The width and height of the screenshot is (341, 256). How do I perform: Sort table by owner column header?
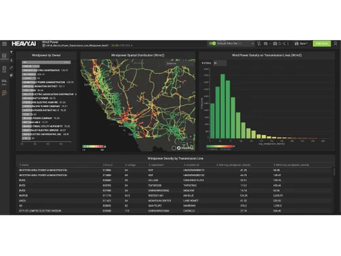pyautogui.click(x=24, y=165)
